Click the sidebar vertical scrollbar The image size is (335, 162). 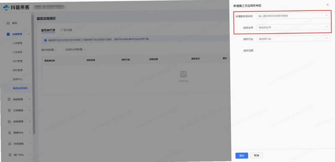(34, 75)
